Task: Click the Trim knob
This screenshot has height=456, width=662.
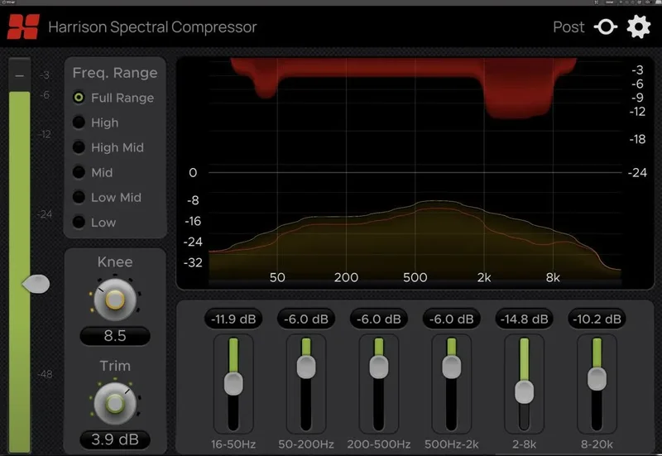Action: [115, 404]
